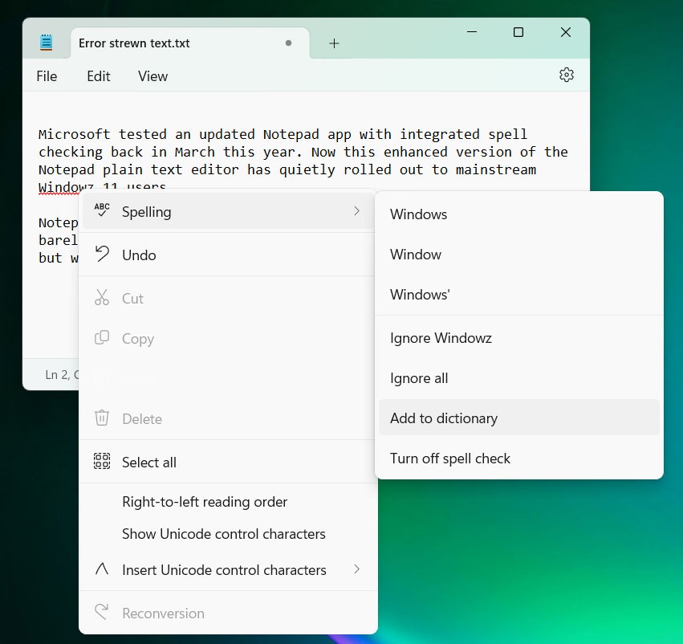Open the Edit menu
Screen dimensions: 683x644
98,76
